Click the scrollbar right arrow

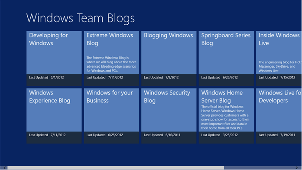(x=297, y=168)
